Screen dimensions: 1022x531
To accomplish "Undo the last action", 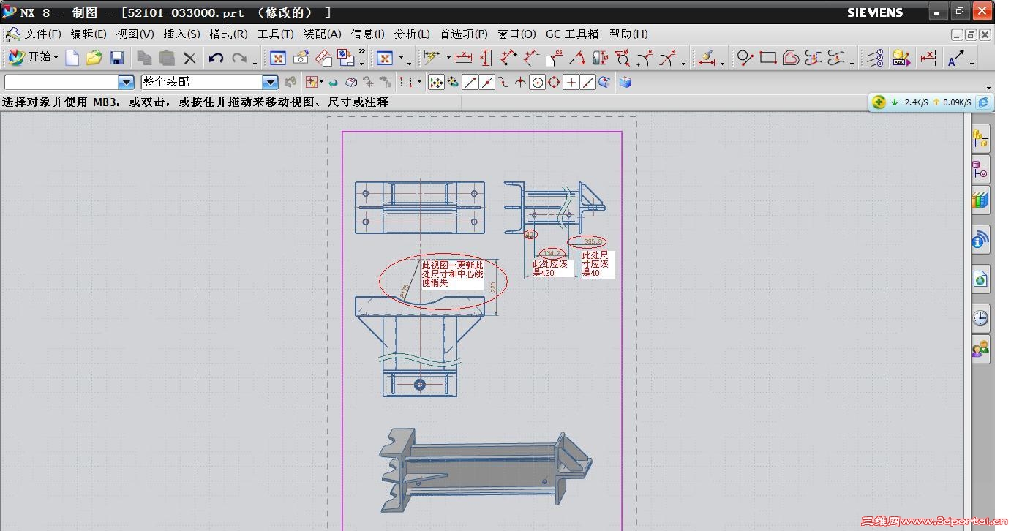I will click(216, 58).
